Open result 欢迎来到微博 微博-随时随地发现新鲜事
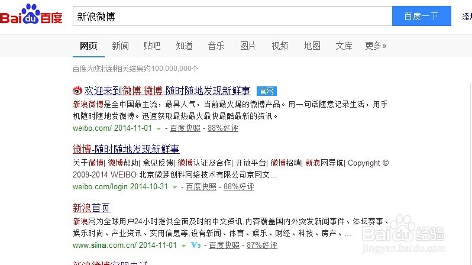This screenshot has height=265, width=472. point(167,91)
